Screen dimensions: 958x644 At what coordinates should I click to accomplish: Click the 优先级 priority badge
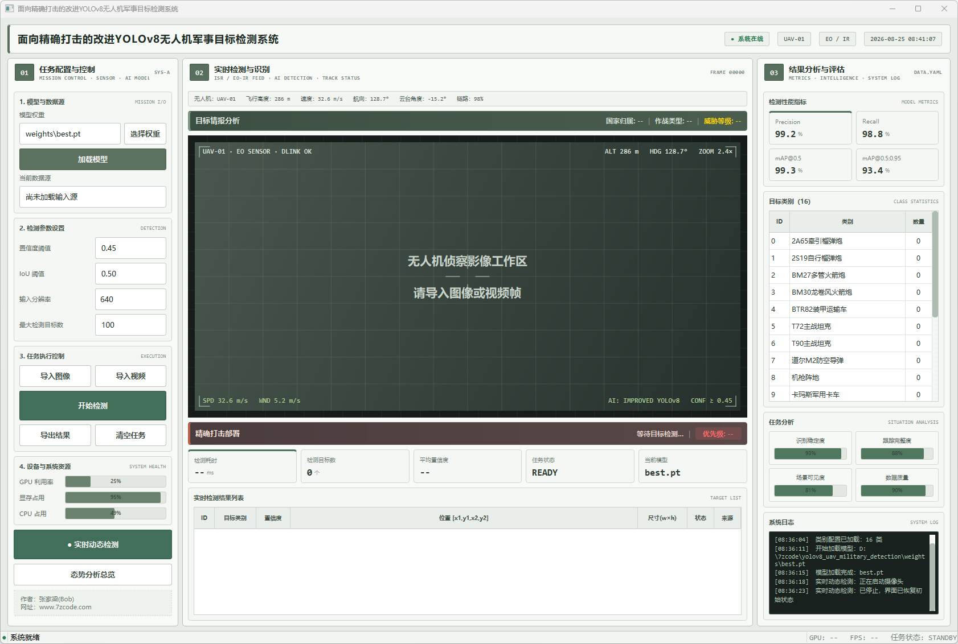pyautogui.click(x=718, y=434)
